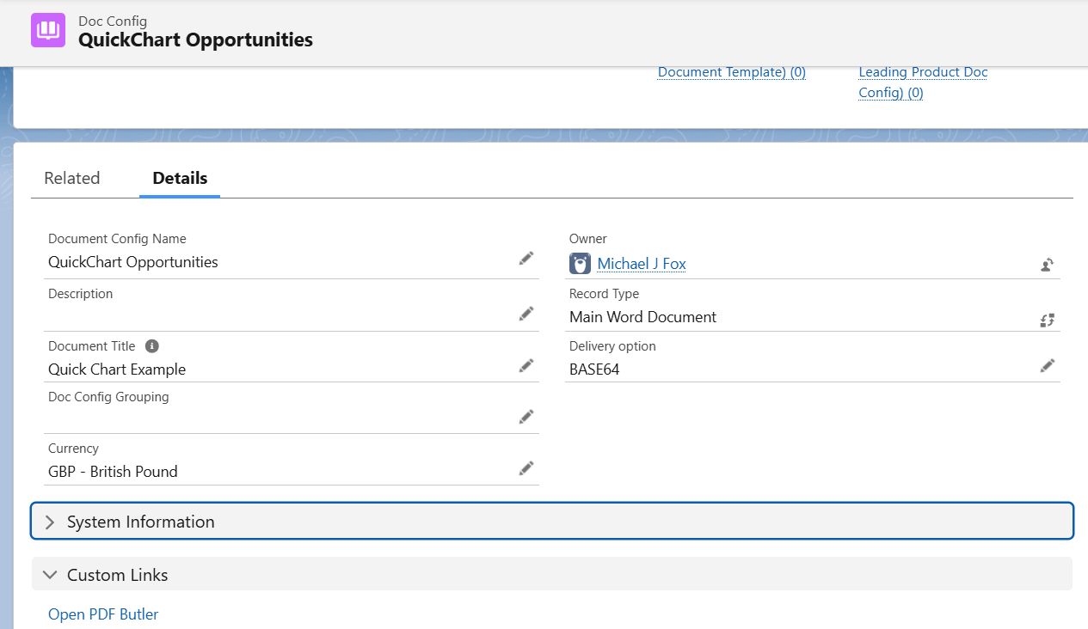
Task: Click the Description edit pencil icon
Action: tap(526, 314)
